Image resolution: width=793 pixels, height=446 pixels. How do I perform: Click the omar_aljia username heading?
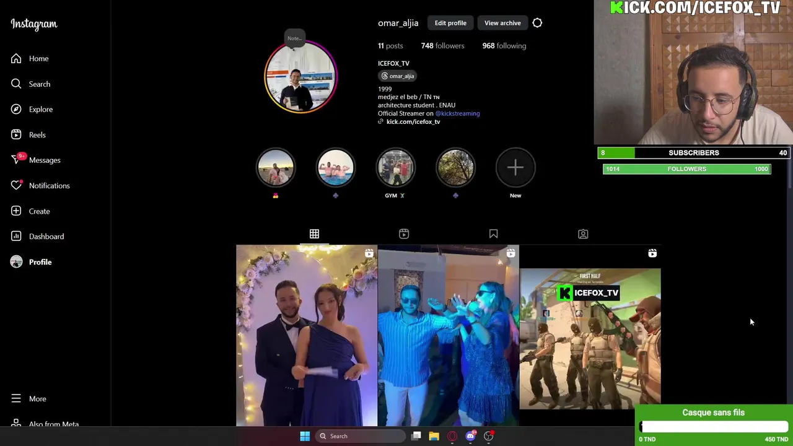[x=398, y=23]
